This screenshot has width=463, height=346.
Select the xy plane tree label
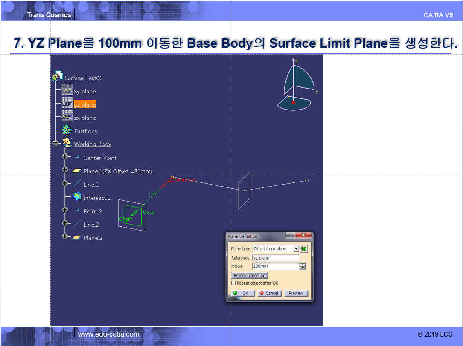[x=85, y=91]
